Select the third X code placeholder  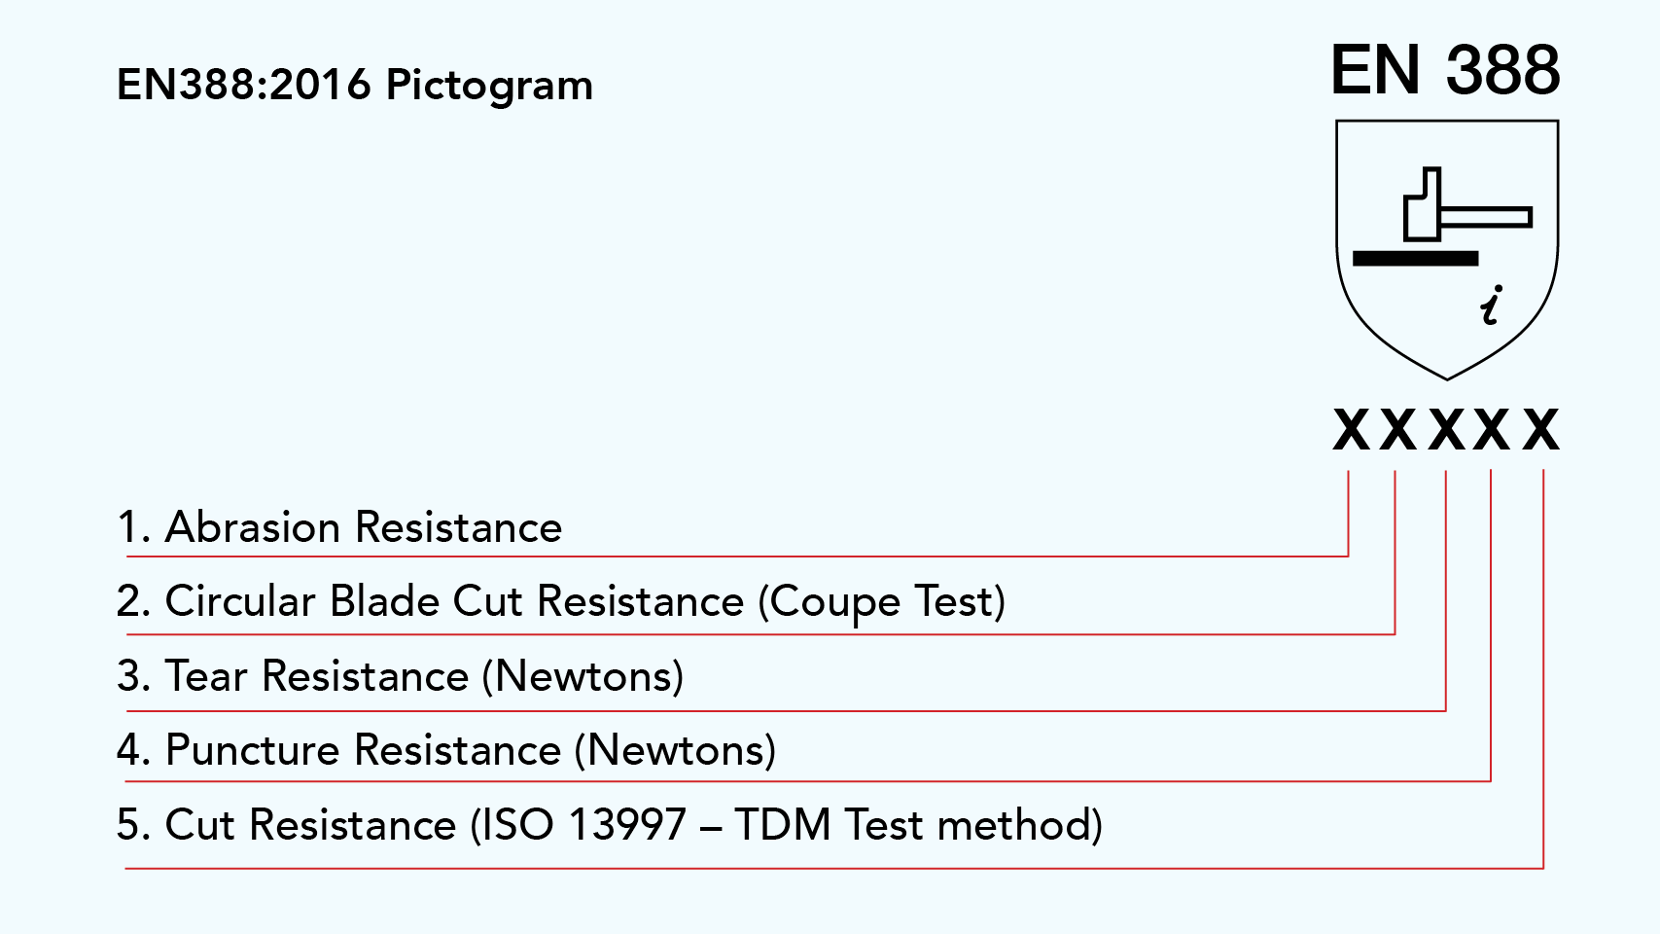click(1446, 429)
